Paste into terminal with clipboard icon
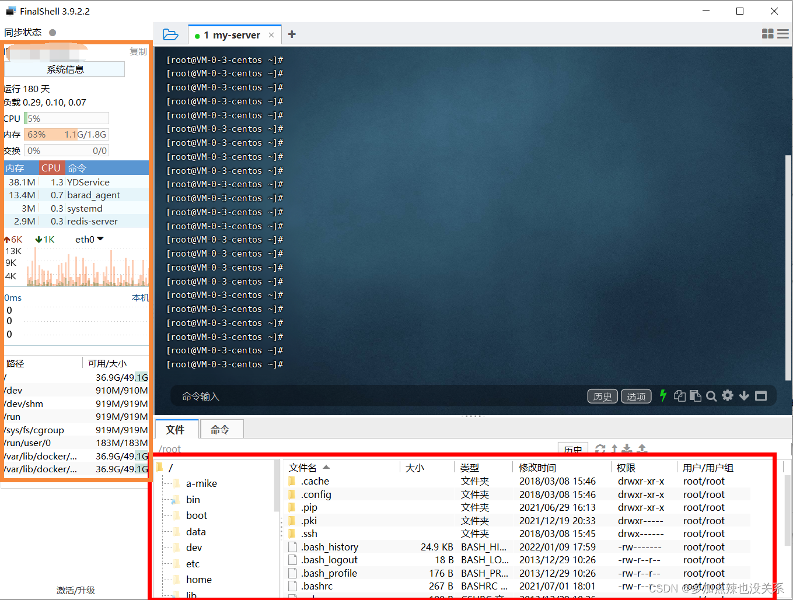The image size is (793, 600). tap(695, 396)
